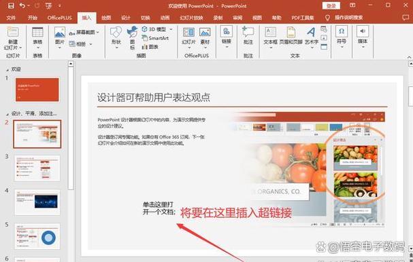Click slide title 设计器可帮助用户表达观点
The height and width of the screenshot is (262, 413).
[x=154, y=97]
